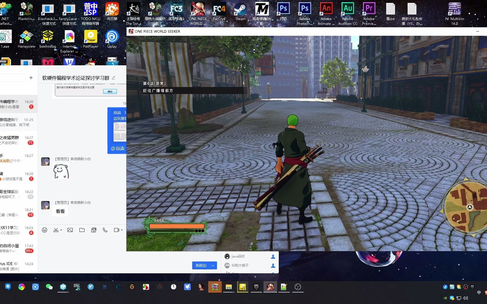The width and height of the screenshot is (487, 304).
Task: Click WeChat icon in taskbar
Action: click(49, 287)
